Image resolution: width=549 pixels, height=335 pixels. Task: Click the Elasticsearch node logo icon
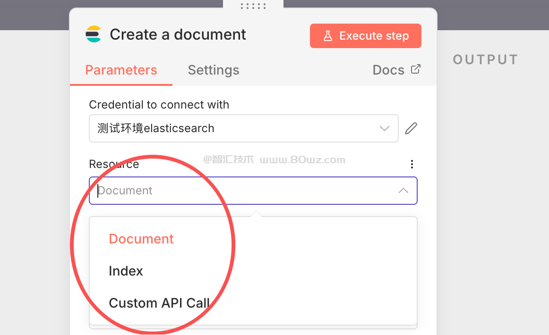[94, 34]
